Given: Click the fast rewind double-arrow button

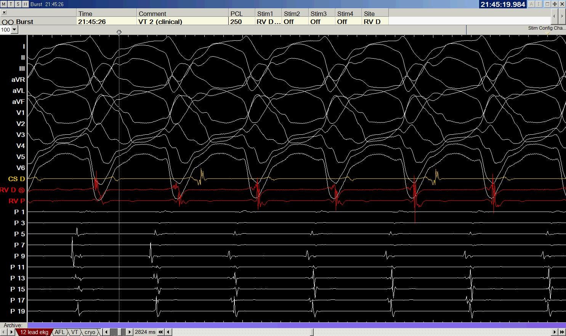Looking at the screenshot, I should [161, 332].
